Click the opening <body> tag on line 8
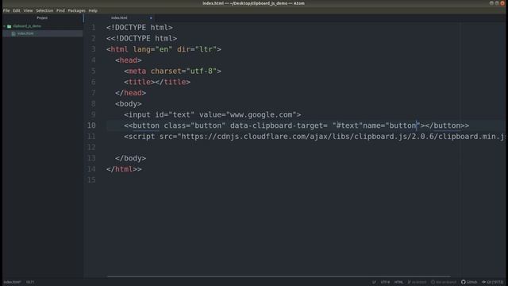This screenshot has height=286, width=508. [x=129, y=104]
